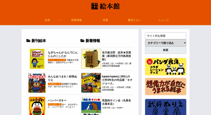The height and width of the screenshot is (115, 211).
Task: Open the 高畠純 サイン会 thumbnail
Action: pyautogui.click(x=91, y=106)
